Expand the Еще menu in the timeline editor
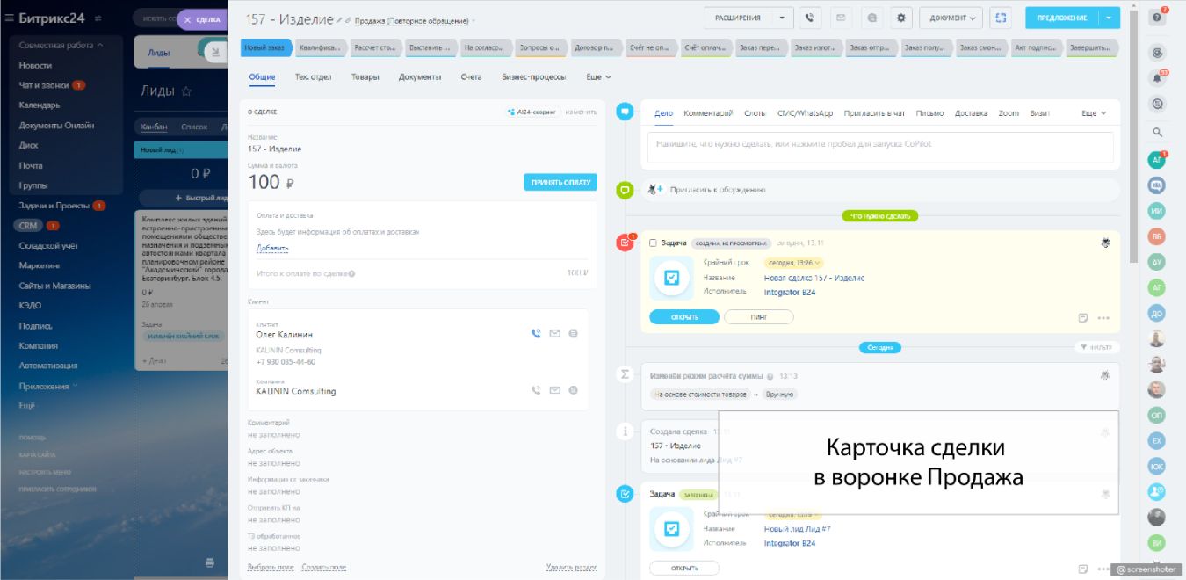 click(1093, 113)
